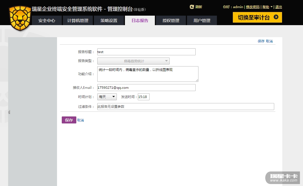The width and height of the screenshot is (303, 186).
Task: Click the top-right 保存 link
Action: click(261, 41)
